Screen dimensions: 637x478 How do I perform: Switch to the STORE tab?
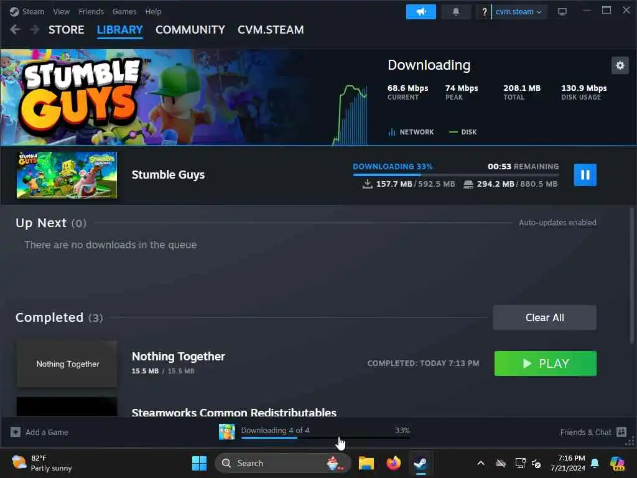(x=66, y=30)
